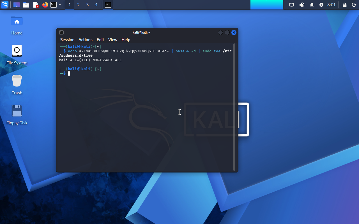The height and width of the screenshot is (224, 359).
Task: Launch terminal emulator from the top panel
Action: click(x=54, y=5)
